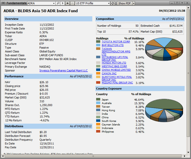Open the TOYOTA MOTOR CORP holding link
191x159 pixels.
[116, 41]
